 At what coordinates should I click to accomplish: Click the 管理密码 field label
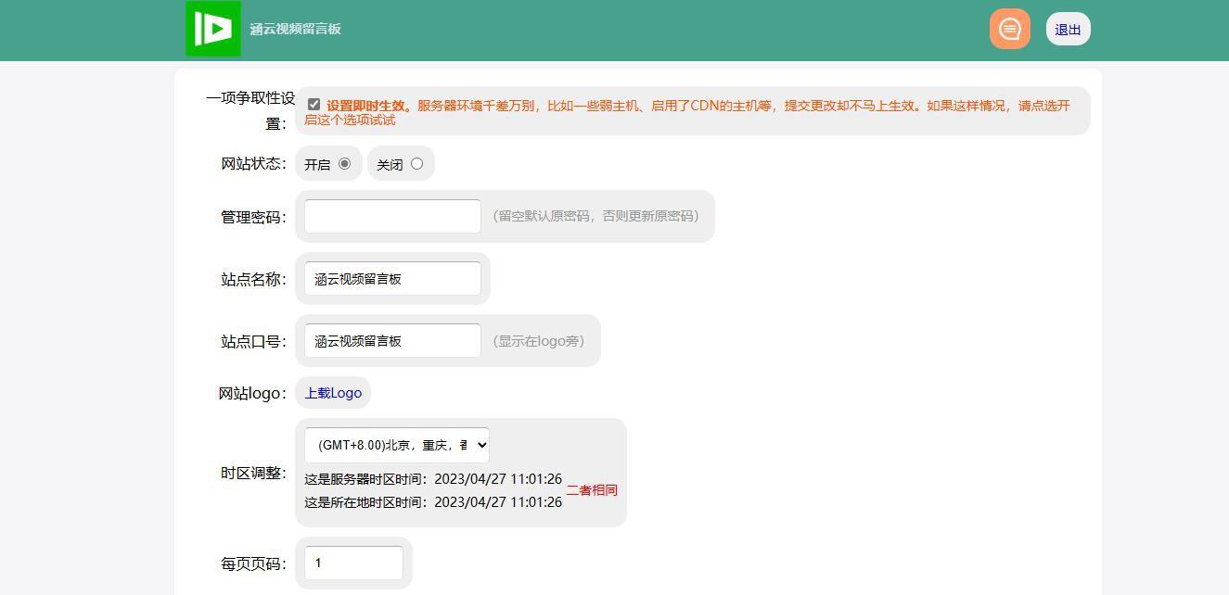coord(253,217)
